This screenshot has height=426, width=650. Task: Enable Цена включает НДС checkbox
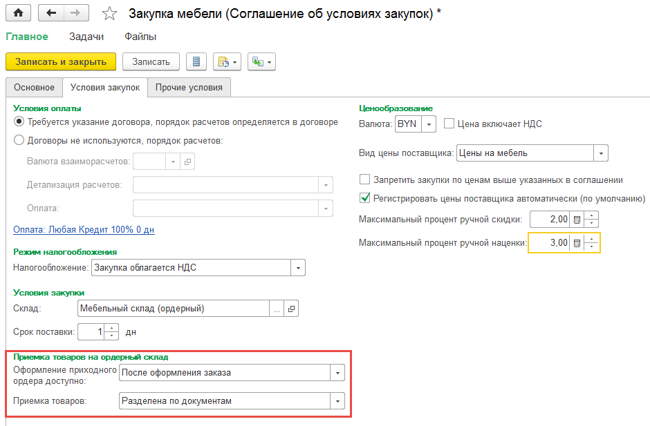[449, 124]
